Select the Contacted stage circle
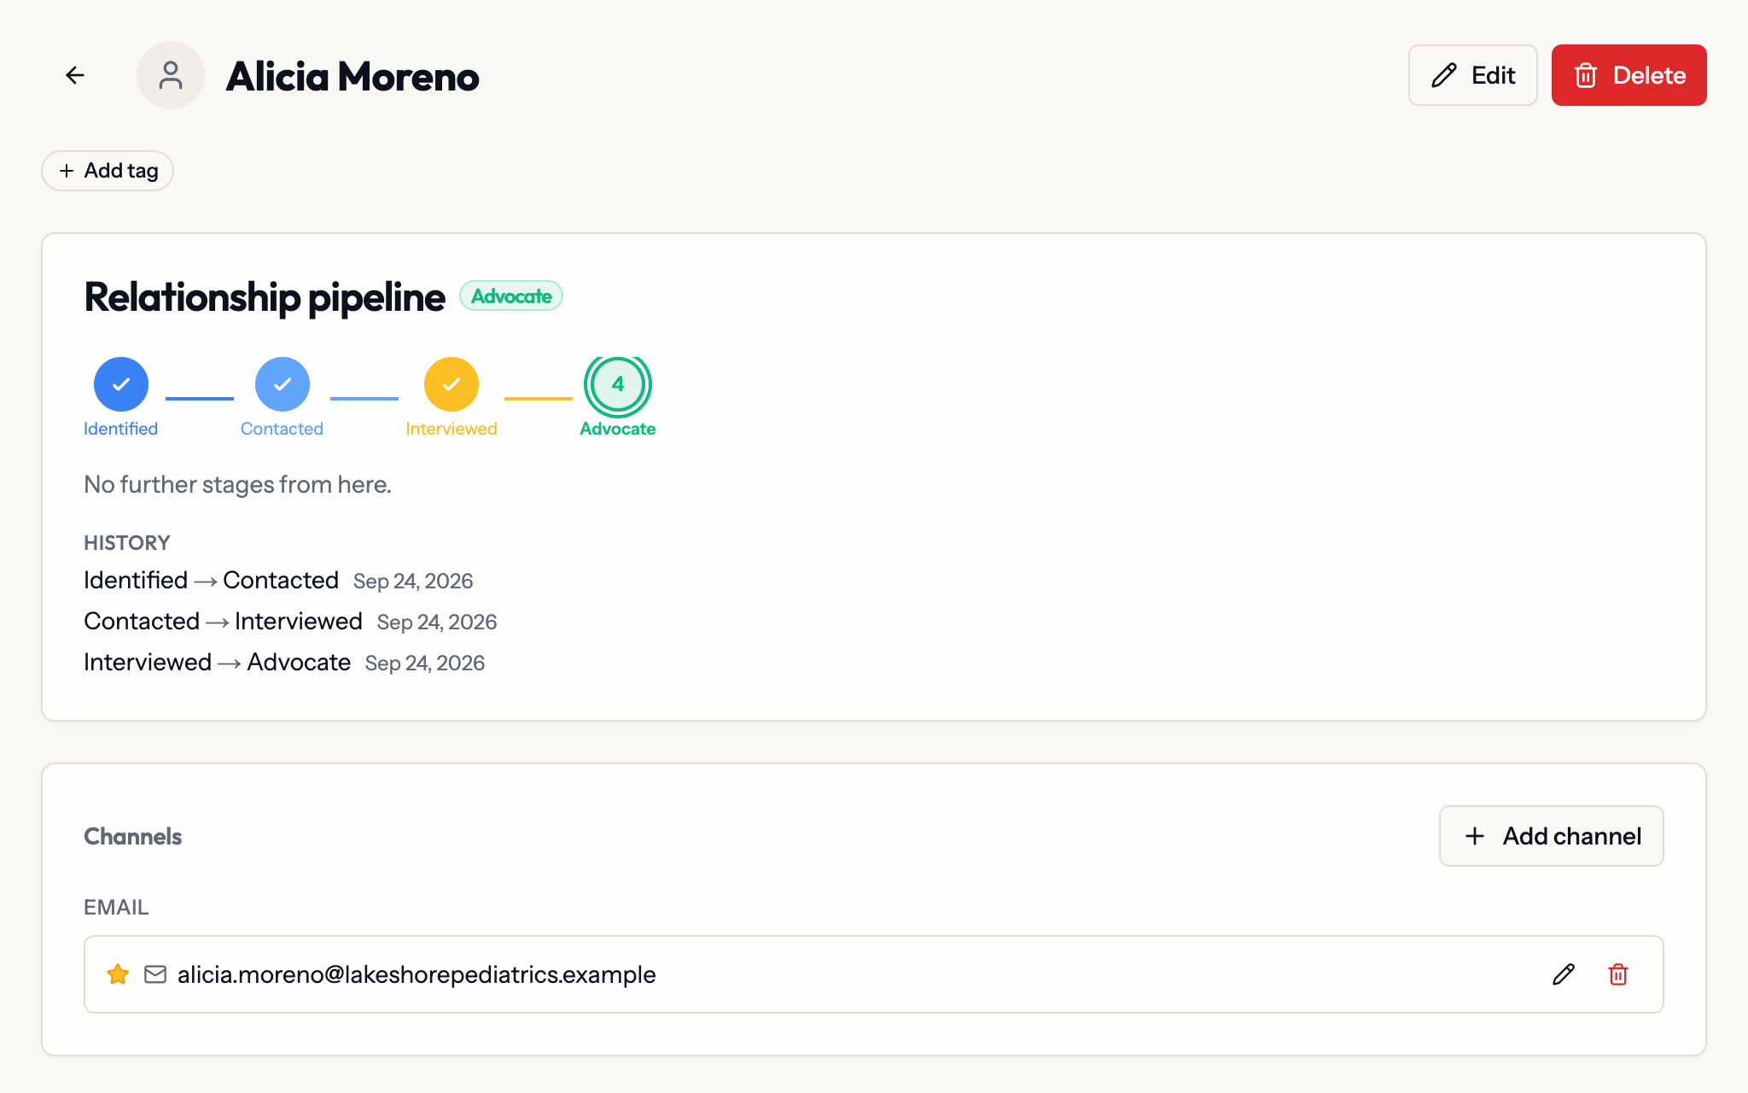This screenshot has width=1748, height=1093. [282, 384]
